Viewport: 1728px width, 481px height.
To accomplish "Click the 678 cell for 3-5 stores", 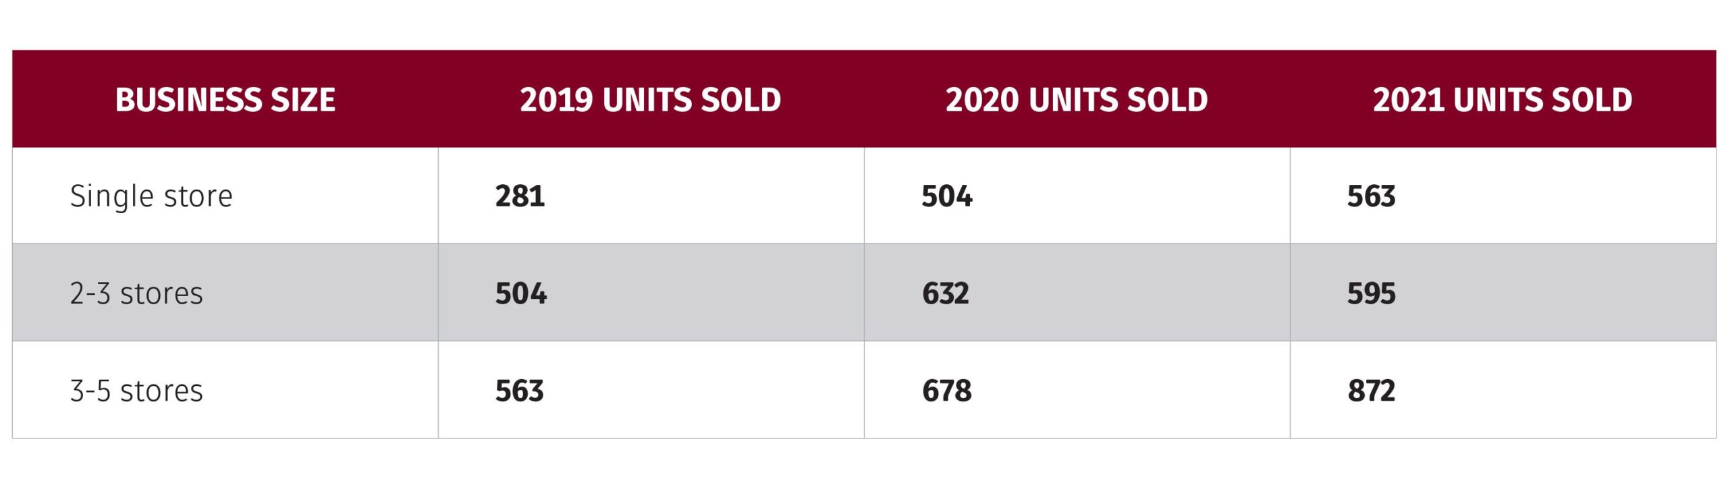I will point(946,391).
